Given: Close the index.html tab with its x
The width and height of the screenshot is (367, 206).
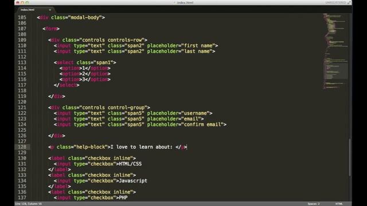Looking at the screenshot, I should tap(50, 10).
